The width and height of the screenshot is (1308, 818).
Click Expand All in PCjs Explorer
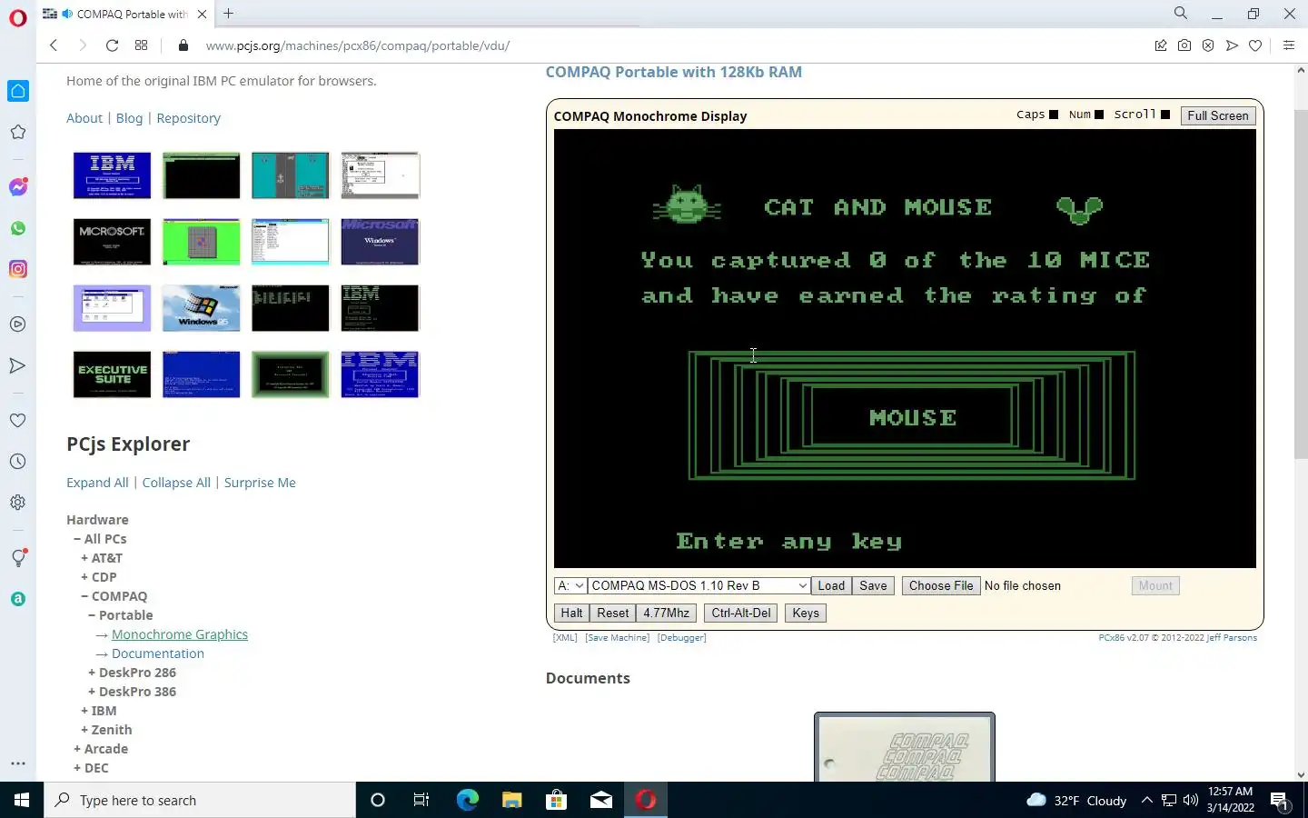[x=97, y=483]
